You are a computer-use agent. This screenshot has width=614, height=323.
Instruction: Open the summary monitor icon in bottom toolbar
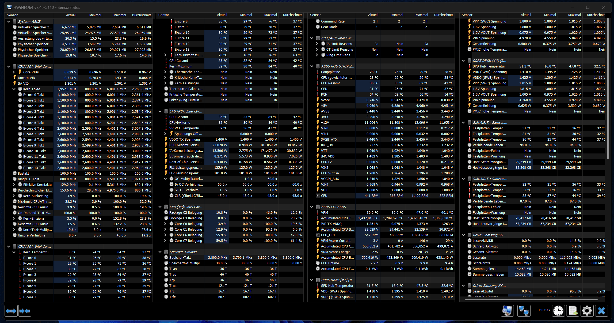507,311
